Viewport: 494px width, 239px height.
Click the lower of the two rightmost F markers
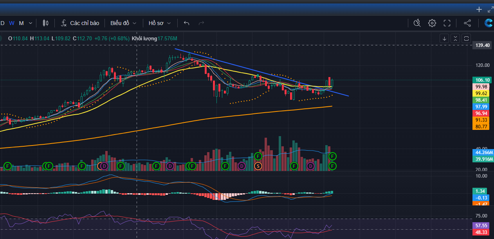tap(332, 166)
